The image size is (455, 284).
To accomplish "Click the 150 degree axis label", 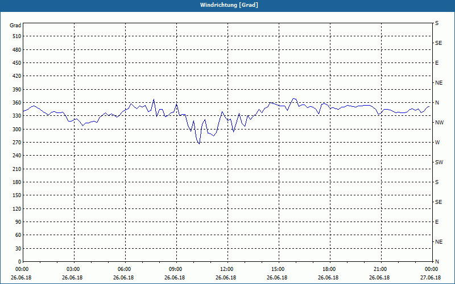I will 17,195.
